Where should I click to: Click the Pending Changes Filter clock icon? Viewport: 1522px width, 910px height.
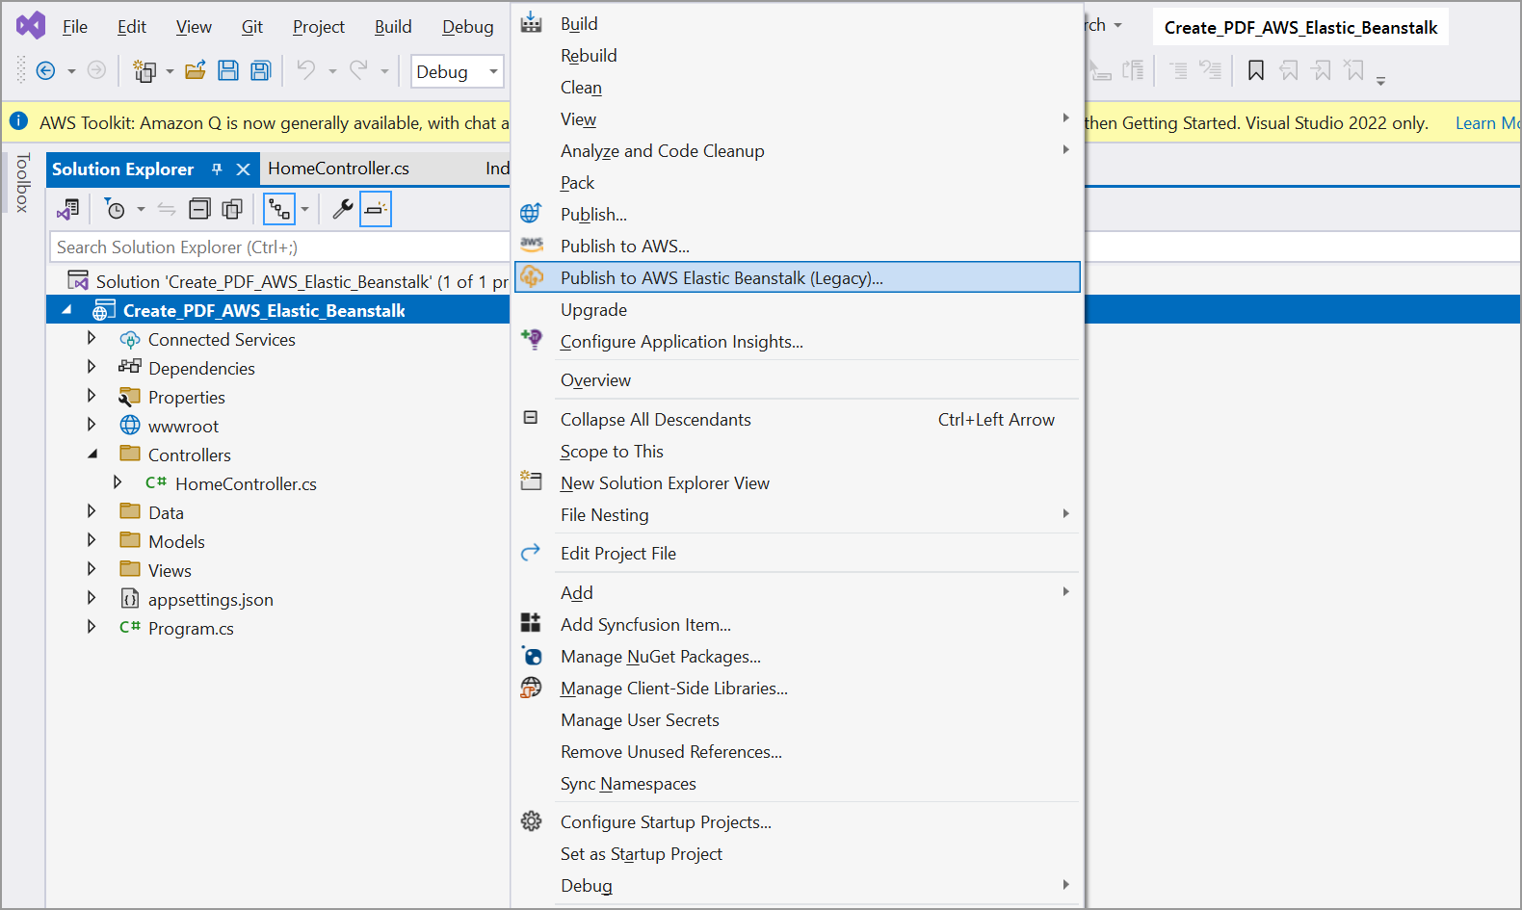point(115,209)
